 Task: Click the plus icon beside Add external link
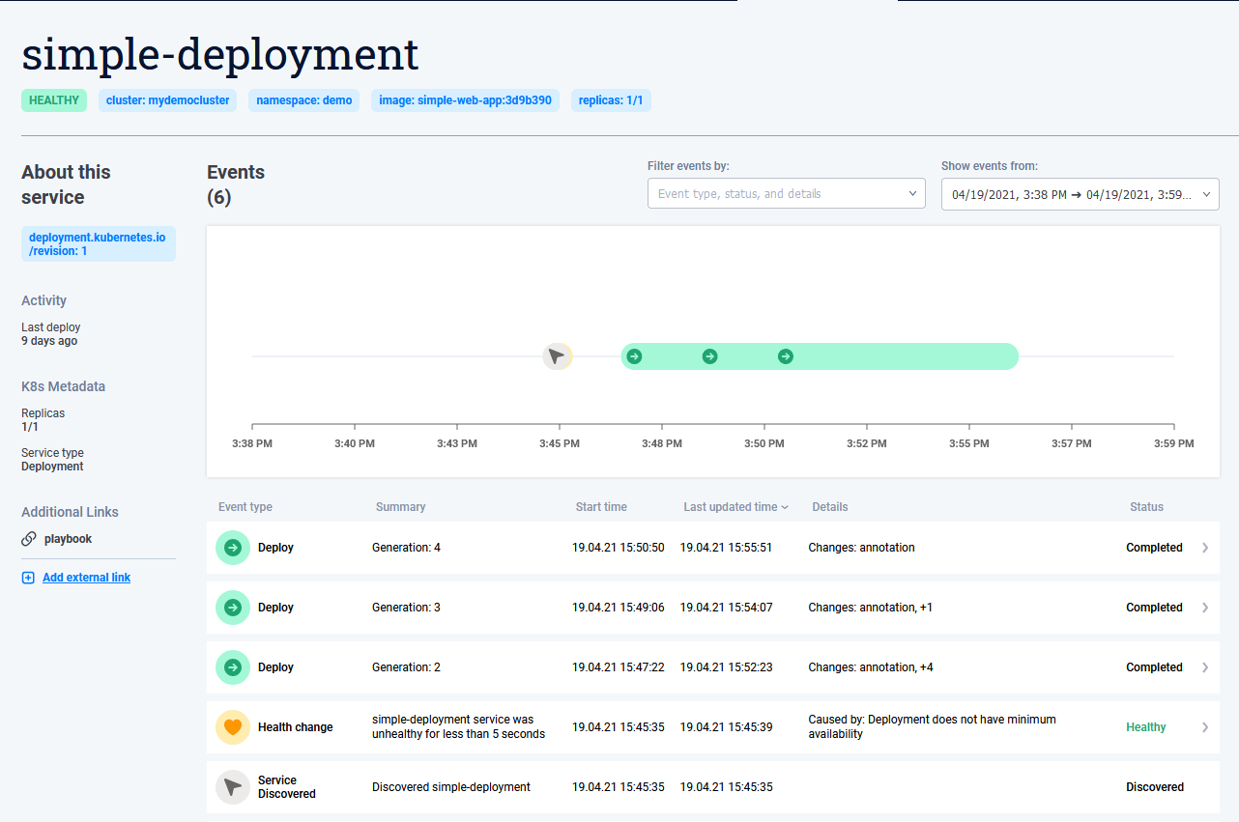pos(28,578)
